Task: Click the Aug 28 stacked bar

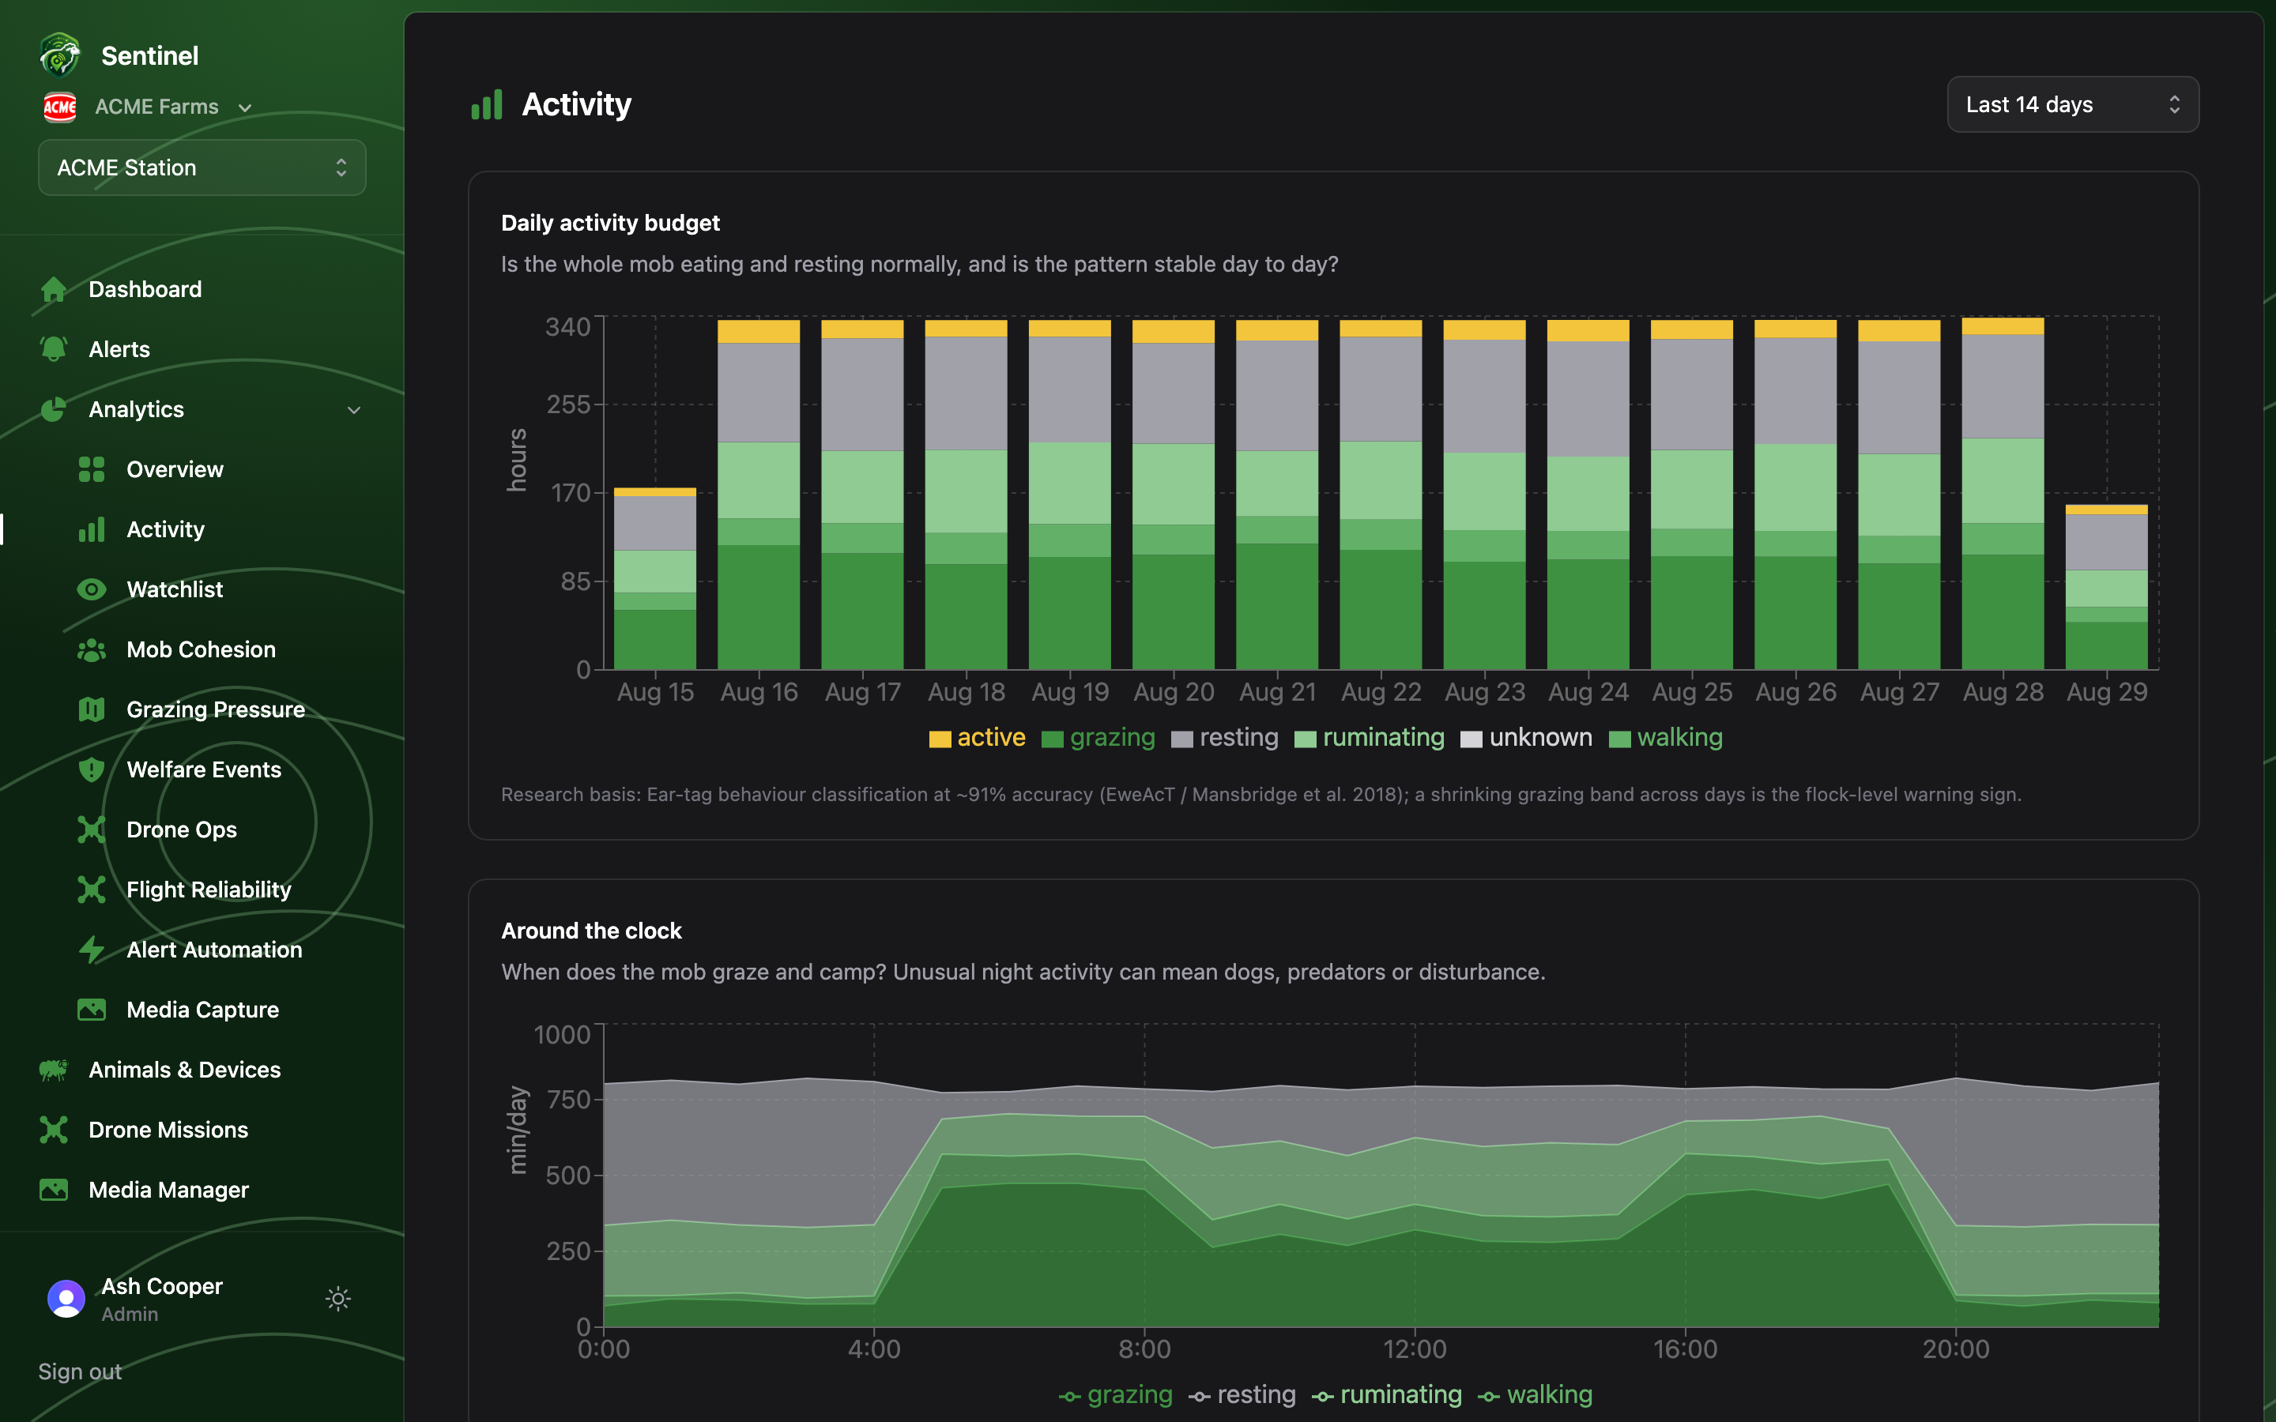Action: [x=2003, y=494]
